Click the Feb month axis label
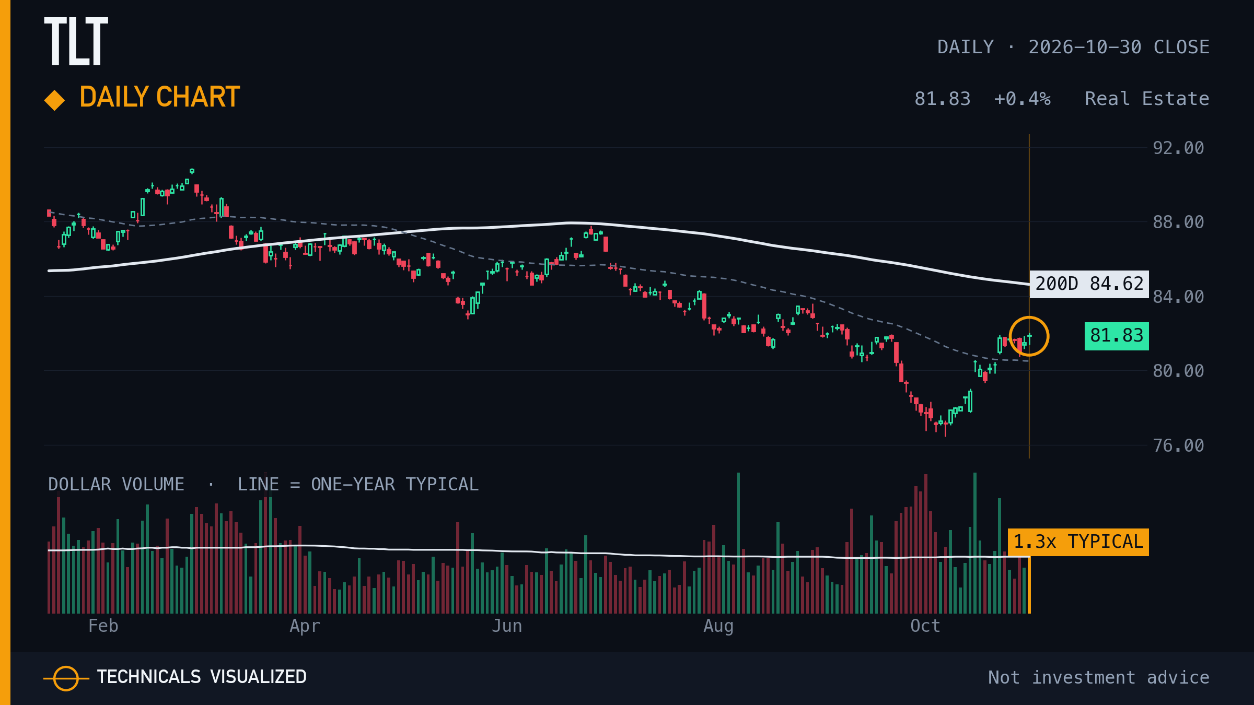The width and height of the screenshot is (1254, 705). coord(103,626)
